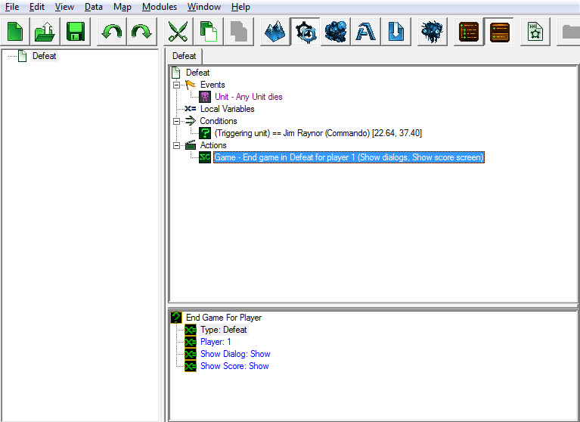Open the File menu
The height and width of the screenshot is (422, 580).
click(12, 7)
